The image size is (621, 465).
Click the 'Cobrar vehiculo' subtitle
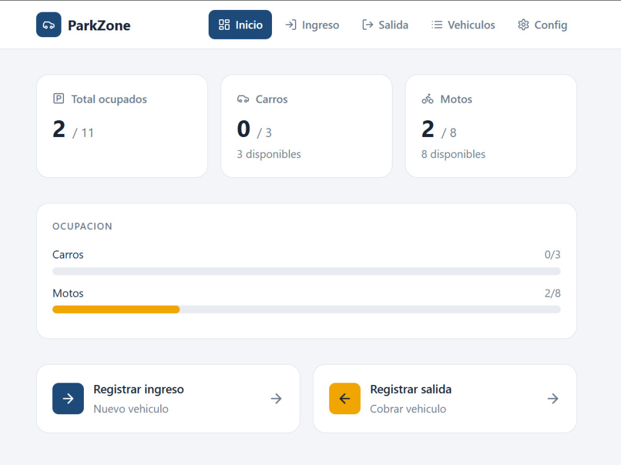408,409
